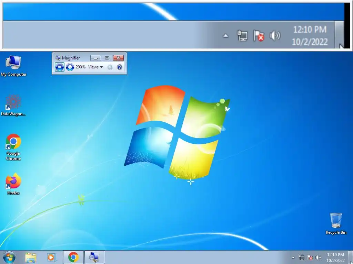Open the Windows Start menu orb
Viewport: 353px width, 264px height.
[9, 257]
